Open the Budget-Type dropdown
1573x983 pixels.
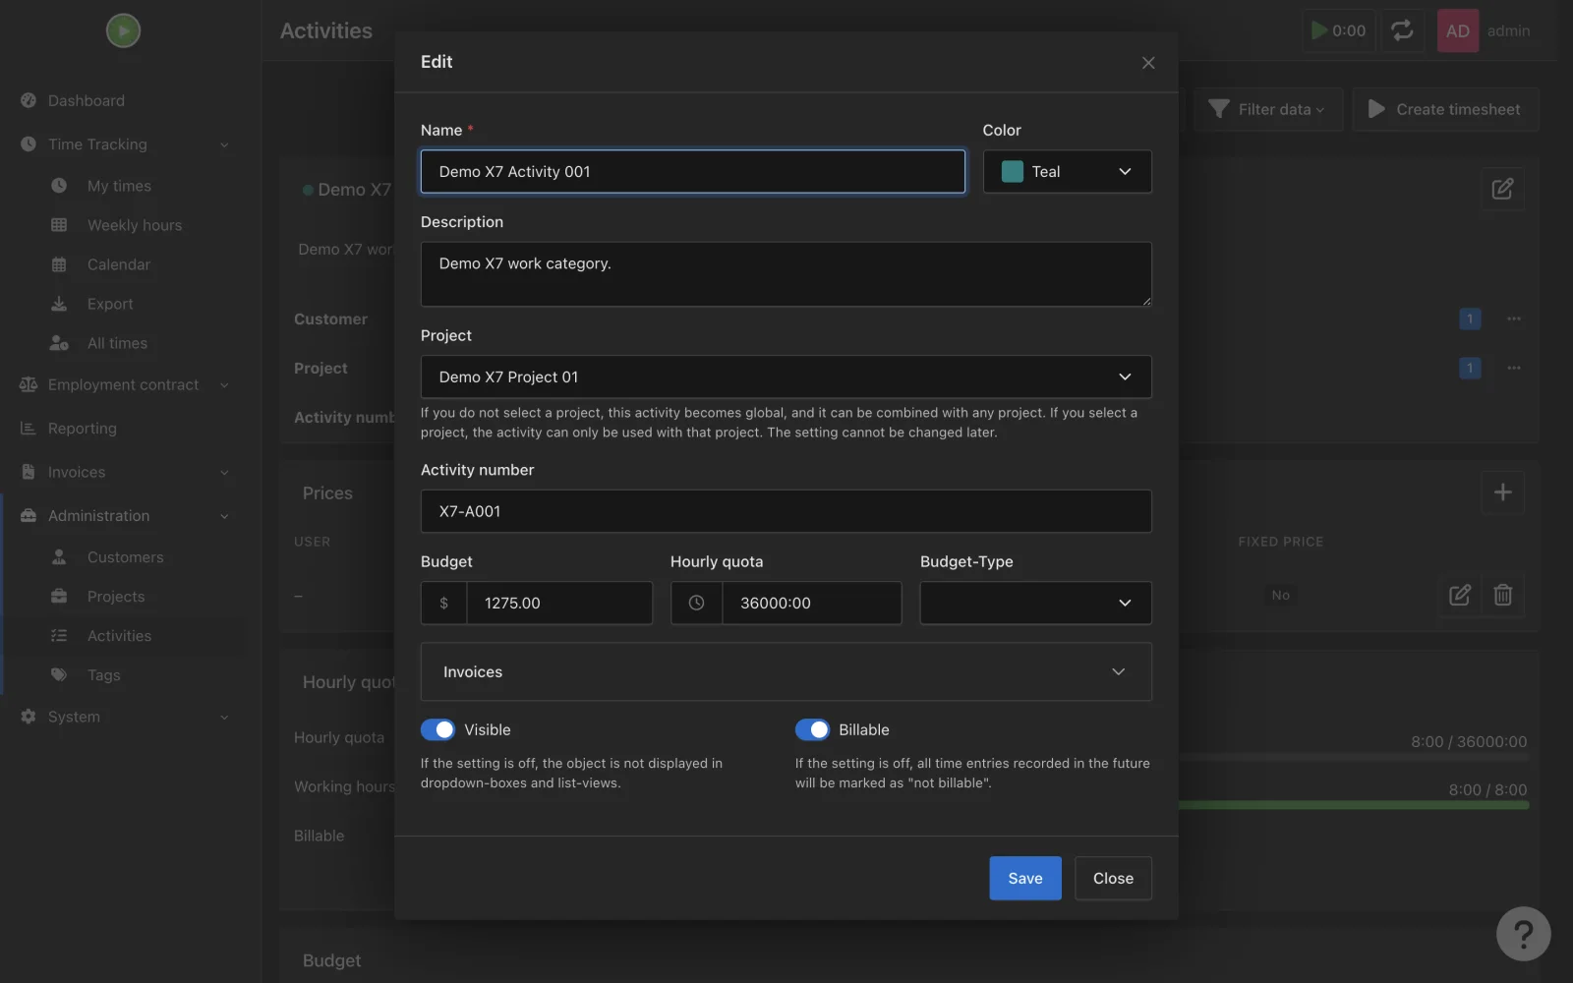point(1035,603)
